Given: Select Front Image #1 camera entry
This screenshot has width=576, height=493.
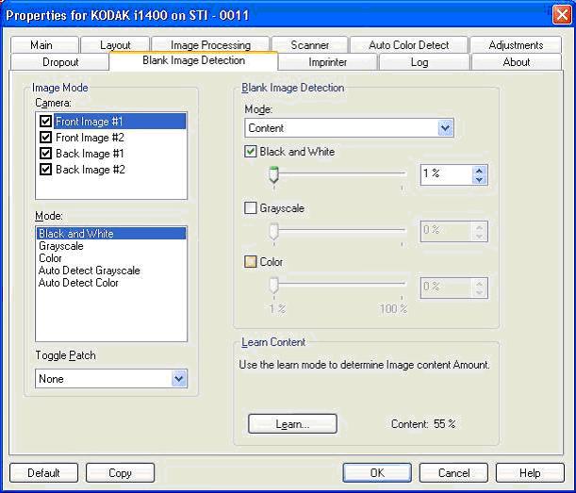Looking at the screenshot, I should [120, 122].
